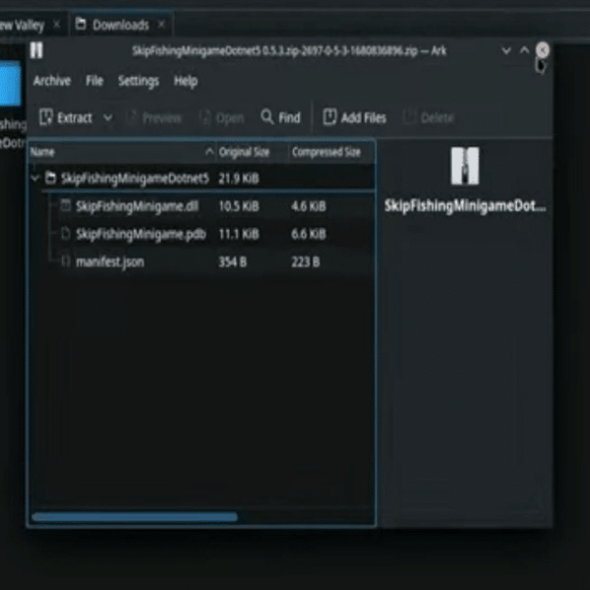Click the Extract toolbar icon
This screenshot has width=590, height=590.
(46, 117)
